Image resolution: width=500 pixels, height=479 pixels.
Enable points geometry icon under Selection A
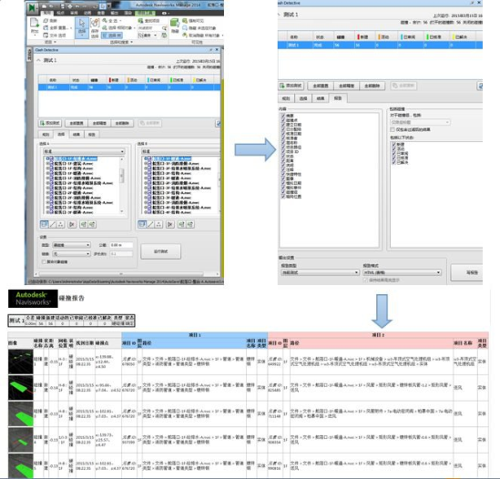[61, 225]
